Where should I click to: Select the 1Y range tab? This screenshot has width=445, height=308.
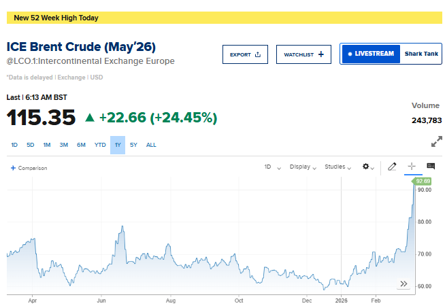(x=118, y=145)
